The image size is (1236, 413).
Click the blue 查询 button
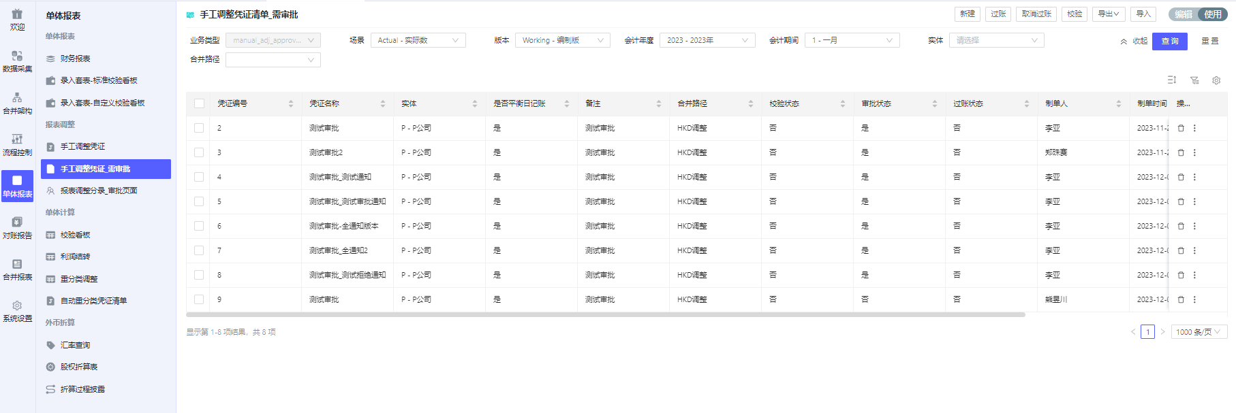1169,42
